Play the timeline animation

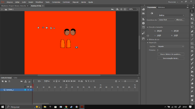coord(69,81)
